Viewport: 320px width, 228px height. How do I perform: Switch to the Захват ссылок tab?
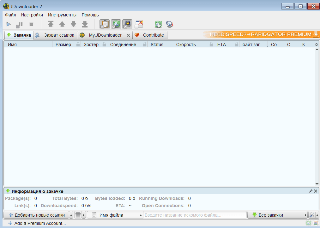point(56,35)
